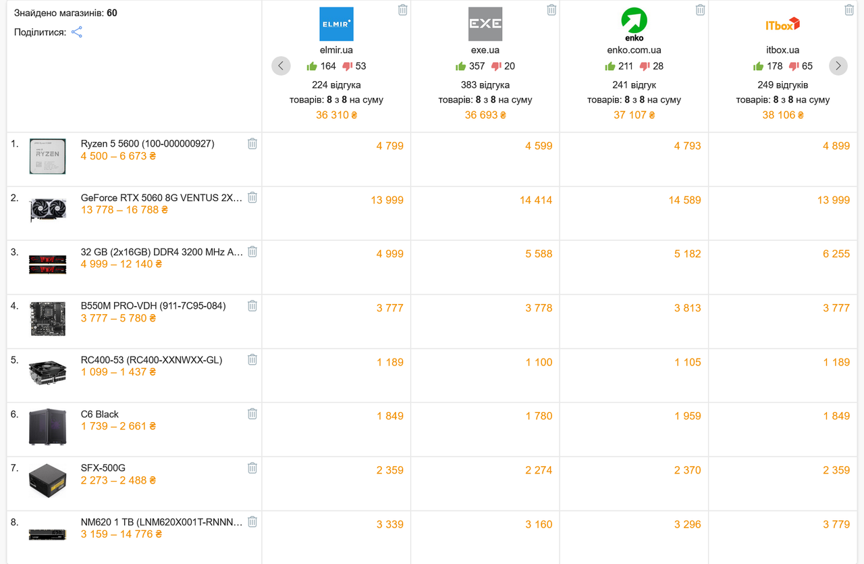
Task: Delete GeForce RTX 5060 row via trash icon
Action: pyautogui.click(x=252, y=197)
